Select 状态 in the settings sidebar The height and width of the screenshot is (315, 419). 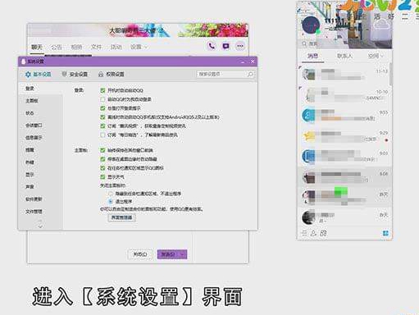(x=30, y=113)
